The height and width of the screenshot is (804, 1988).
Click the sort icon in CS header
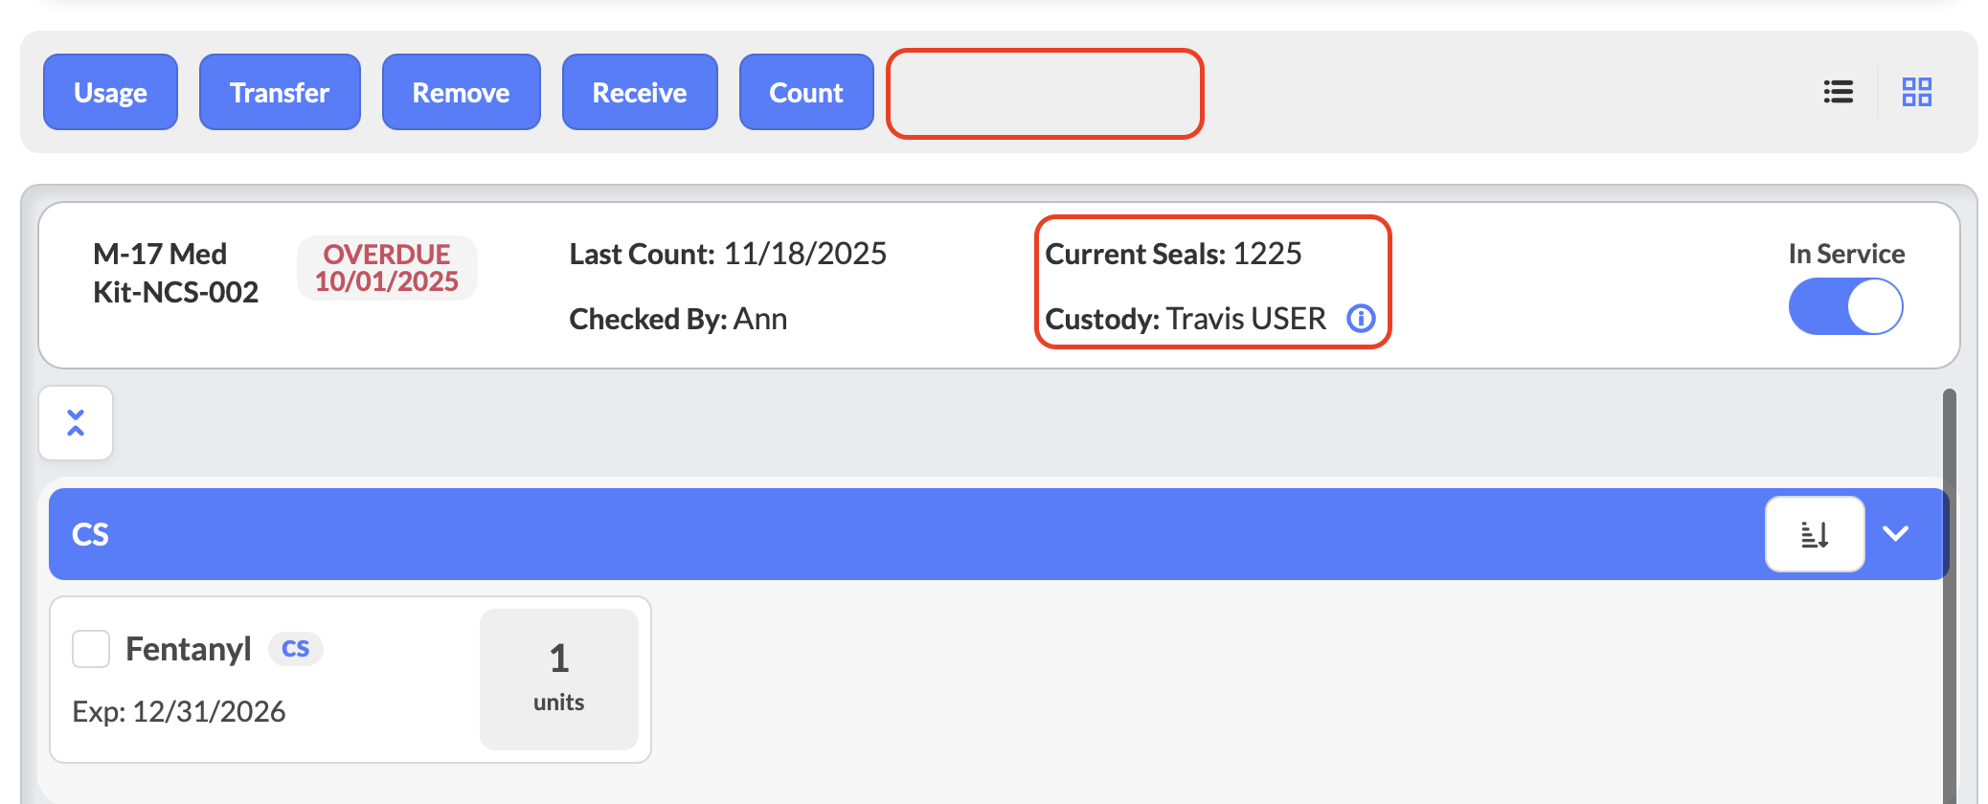[1814, 534]
